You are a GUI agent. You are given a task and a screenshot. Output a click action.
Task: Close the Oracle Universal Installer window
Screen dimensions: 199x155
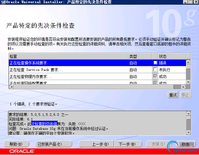click(x=196, y=2)
